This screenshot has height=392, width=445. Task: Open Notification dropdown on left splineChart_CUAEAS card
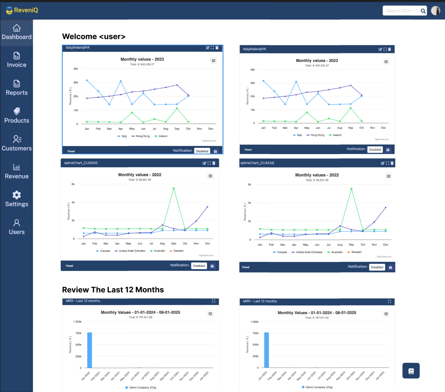[199, 266]
